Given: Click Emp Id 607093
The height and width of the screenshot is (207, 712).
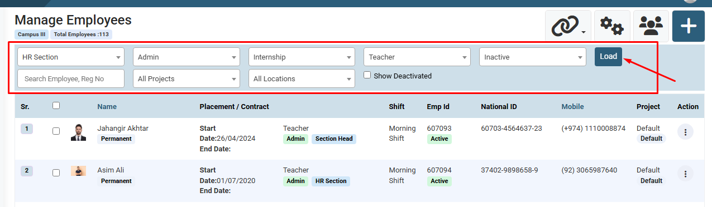Looking at the screenshot, I should point(439,129).
